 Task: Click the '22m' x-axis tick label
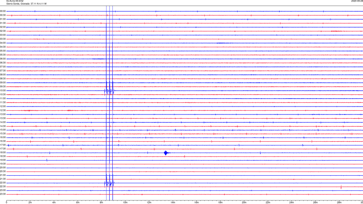pyautogui.click(x=268, y=202)
